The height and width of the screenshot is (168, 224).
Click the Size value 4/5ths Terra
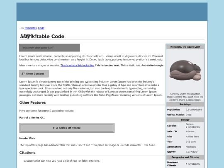(192, 136)
